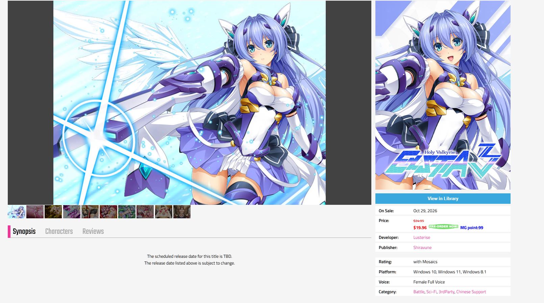
Task: Click the View in Library button
Action: tap(443, 198)
